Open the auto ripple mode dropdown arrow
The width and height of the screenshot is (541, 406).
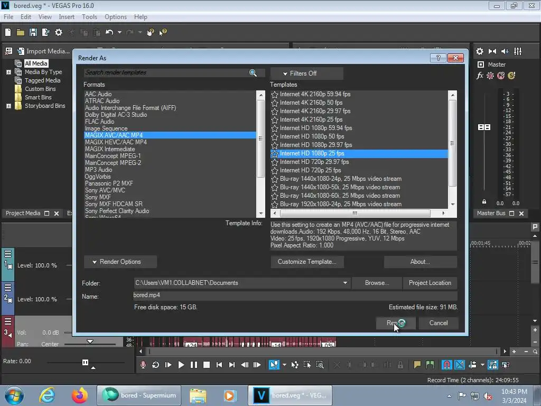click(482, 365)
